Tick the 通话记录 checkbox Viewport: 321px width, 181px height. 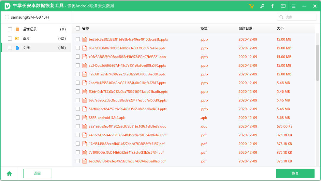10,29
